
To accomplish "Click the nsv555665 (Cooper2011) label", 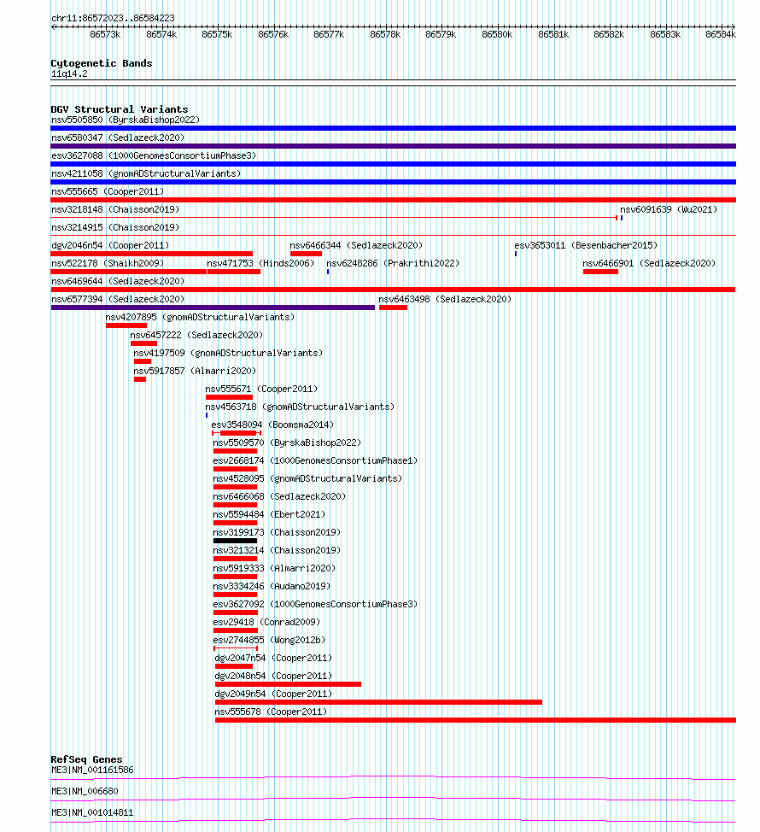I will tap(108, 191).
